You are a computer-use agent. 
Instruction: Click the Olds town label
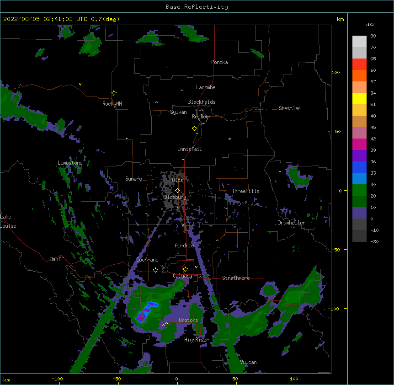[177, 180]
